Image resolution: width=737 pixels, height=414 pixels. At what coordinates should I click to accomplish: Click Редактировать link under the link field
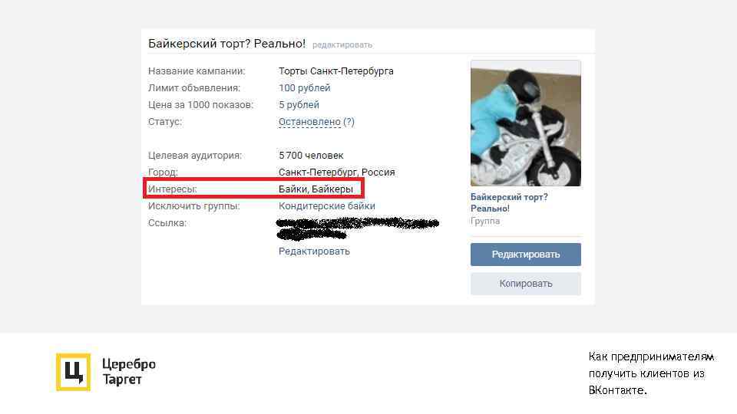point(314,251)
